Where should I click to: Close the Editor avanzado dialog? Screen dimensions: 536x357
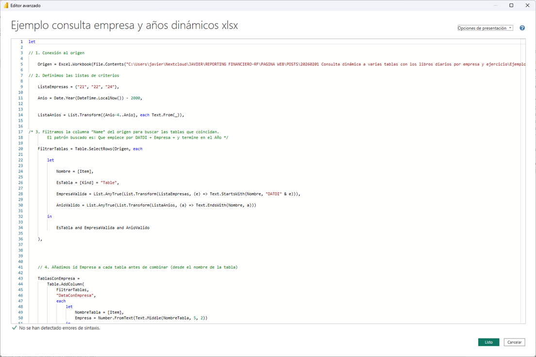tap(527, 5)
